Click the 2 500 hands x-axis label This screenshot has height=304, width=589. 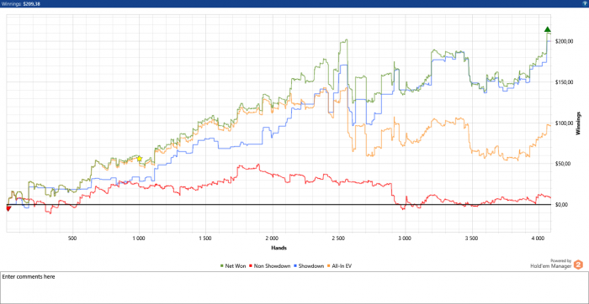click(338, 238)
